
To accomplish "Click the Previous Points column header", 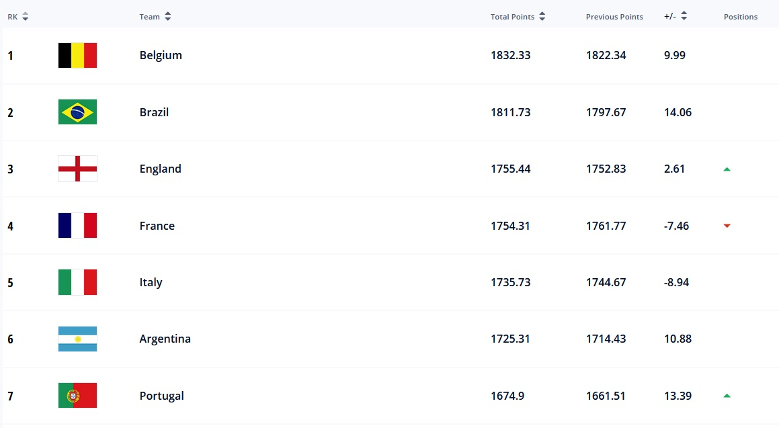I will point(614,17).
